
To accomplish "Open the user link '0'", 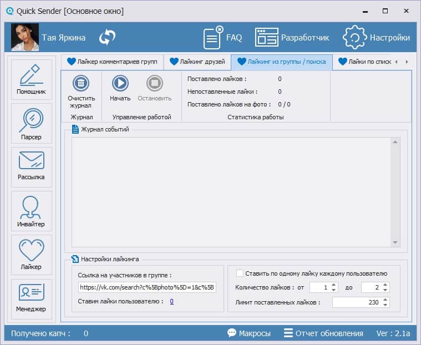I will point(171,302).
